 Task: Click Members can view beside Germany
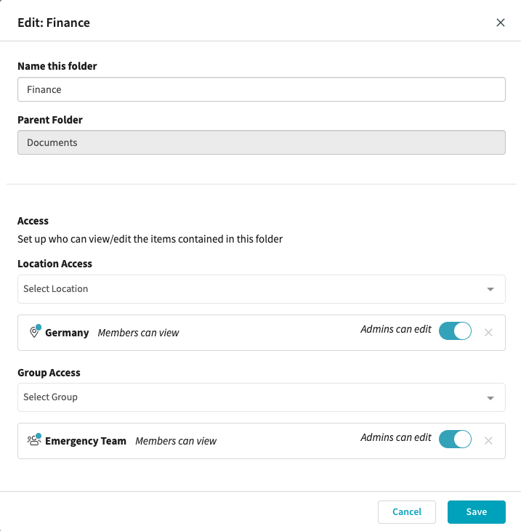pos(138,333)
